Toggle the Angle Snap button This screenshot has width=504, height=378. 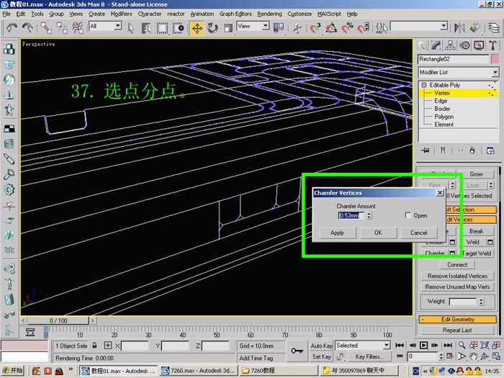331,28
